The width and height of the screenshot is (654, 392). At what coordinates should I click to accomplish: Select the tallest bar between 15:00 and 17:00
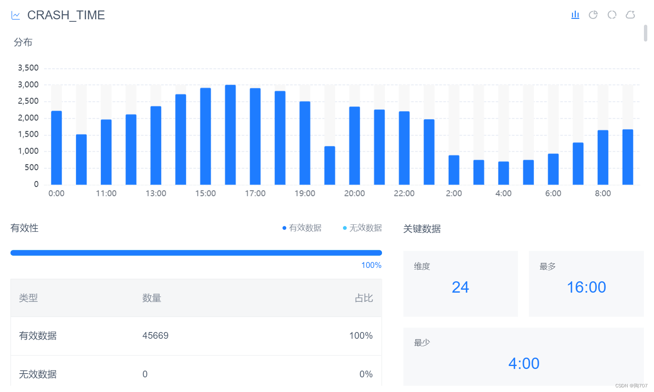(230, 135)
